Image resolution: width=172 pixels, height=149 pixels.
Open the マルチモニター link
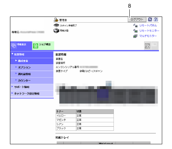click(x=148, y=36)
